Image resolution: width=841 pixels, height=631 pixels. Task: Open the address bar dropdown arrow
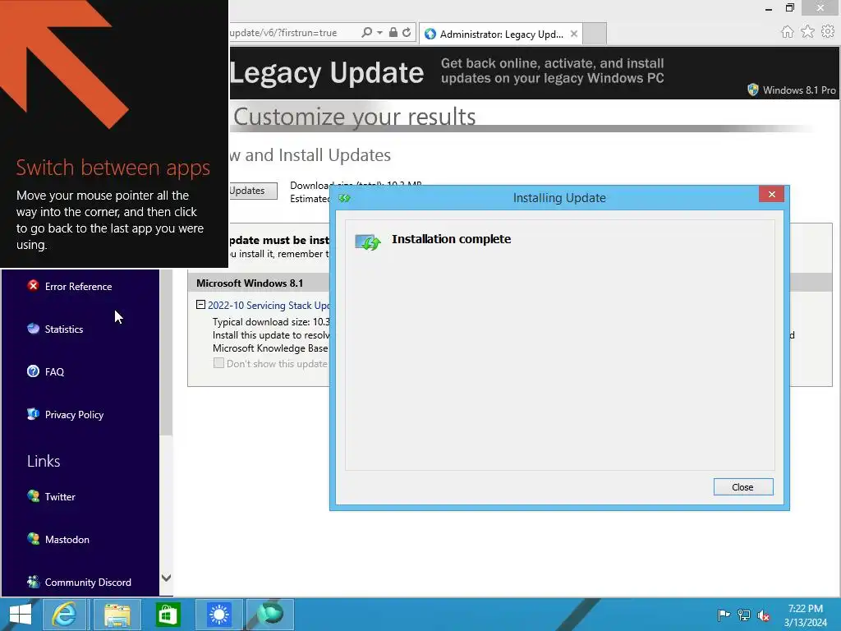pos(379,33)
